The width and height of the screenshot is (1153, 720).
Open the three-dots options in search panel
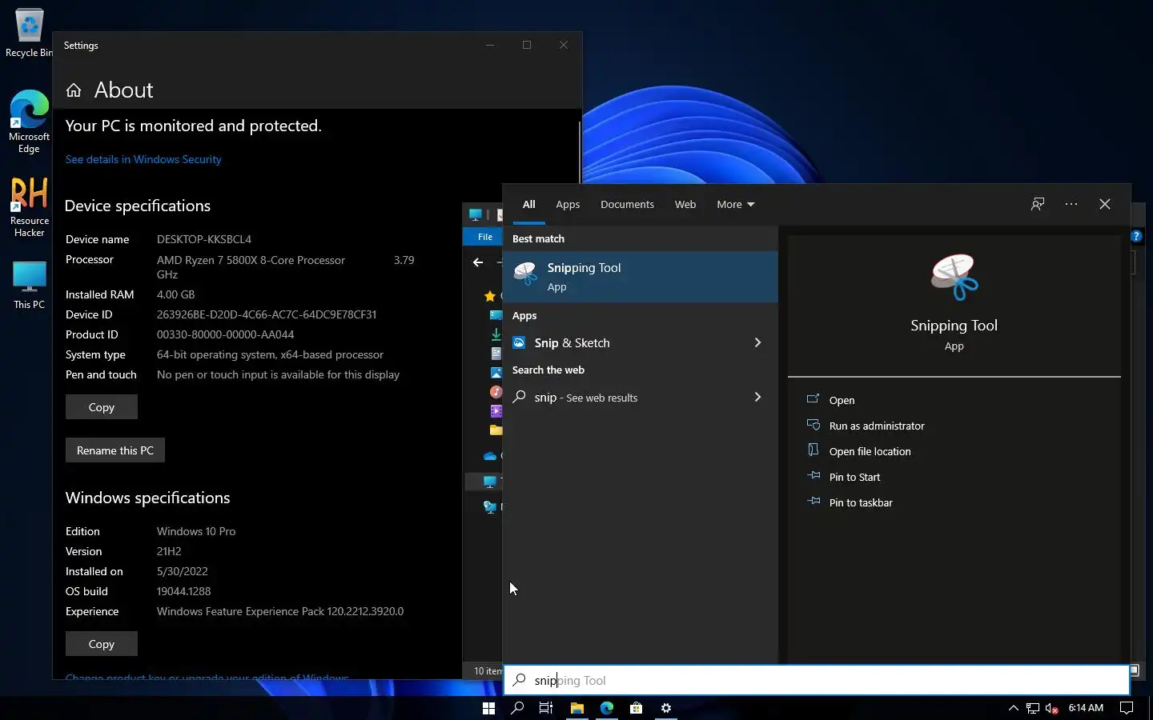pyautogui.click(x=1071, y=204)
